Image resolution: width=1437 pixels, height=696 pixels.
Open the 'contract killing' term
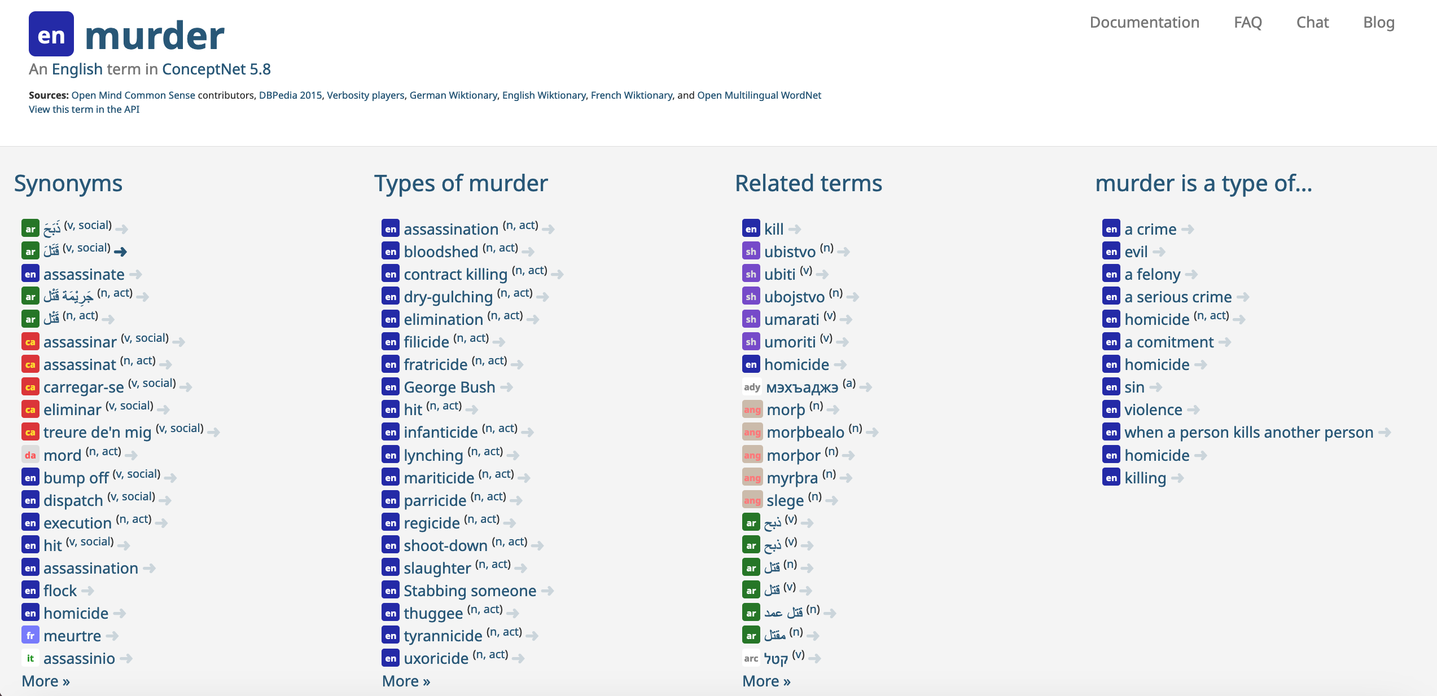tap(455, 275)
